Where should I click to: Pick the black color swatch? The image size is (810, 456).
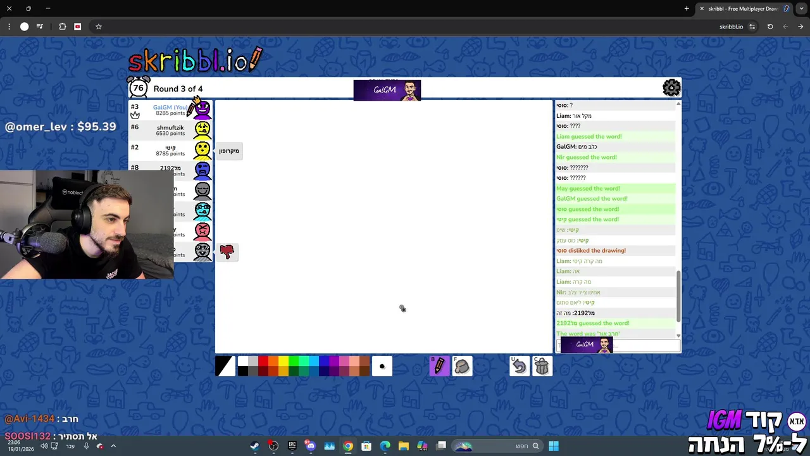pos(243,371)
